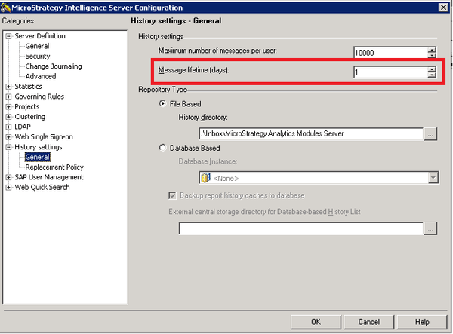Select the Statistics label in tree

pyautogui.click(x=29, y=87)
